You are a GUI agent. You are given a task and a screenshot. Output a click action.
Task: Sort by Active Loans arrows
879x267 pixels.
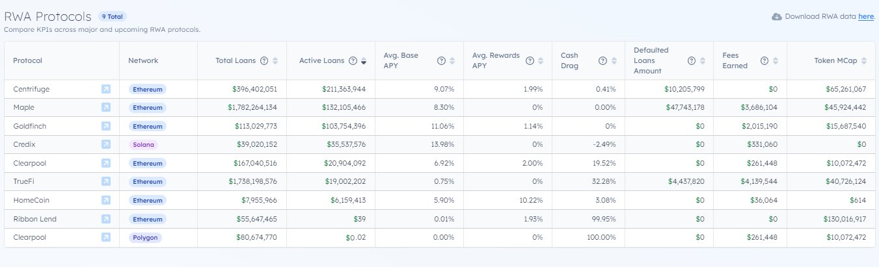pos(364,60)
